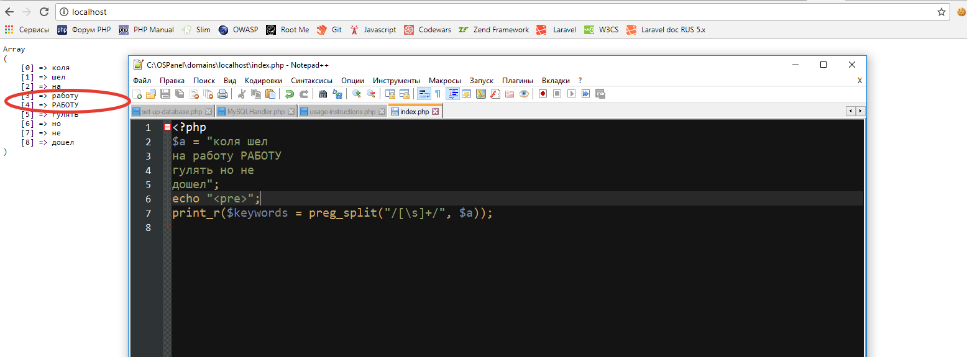Viewport: 967px width, 357px height.
Task: Zoom out on the editor text
Action: click(370, 94)
